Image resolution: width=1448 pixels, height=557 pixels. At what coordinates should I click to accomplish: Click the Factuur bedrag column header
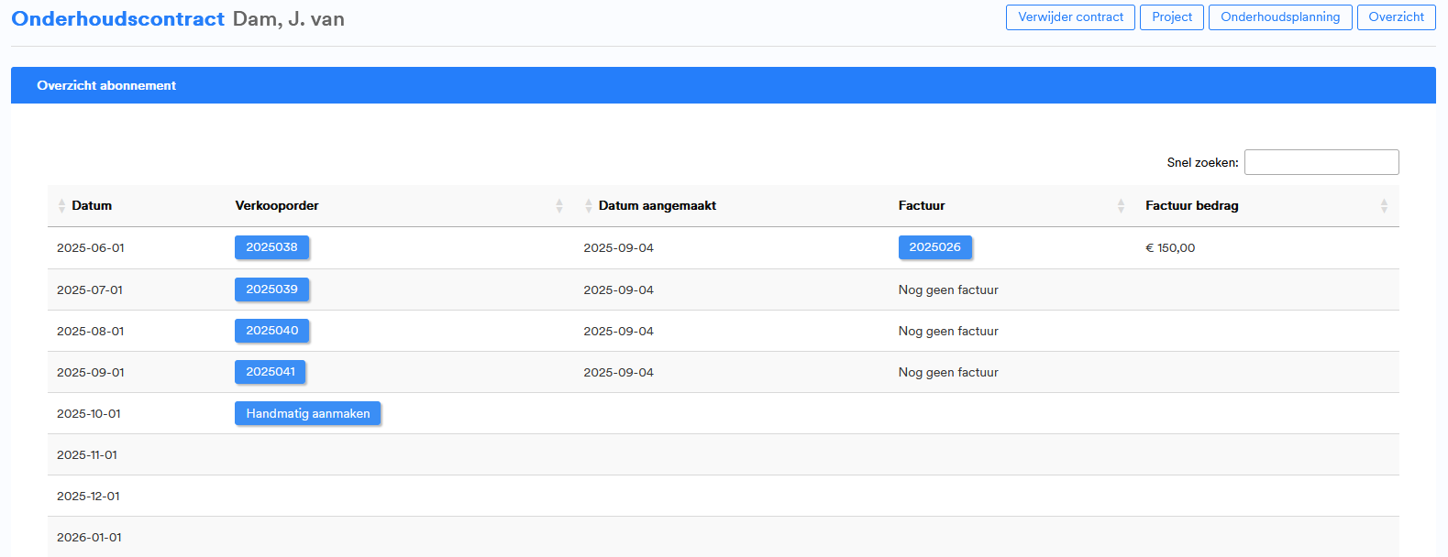pyautogui.click(x=1191, y=206)
